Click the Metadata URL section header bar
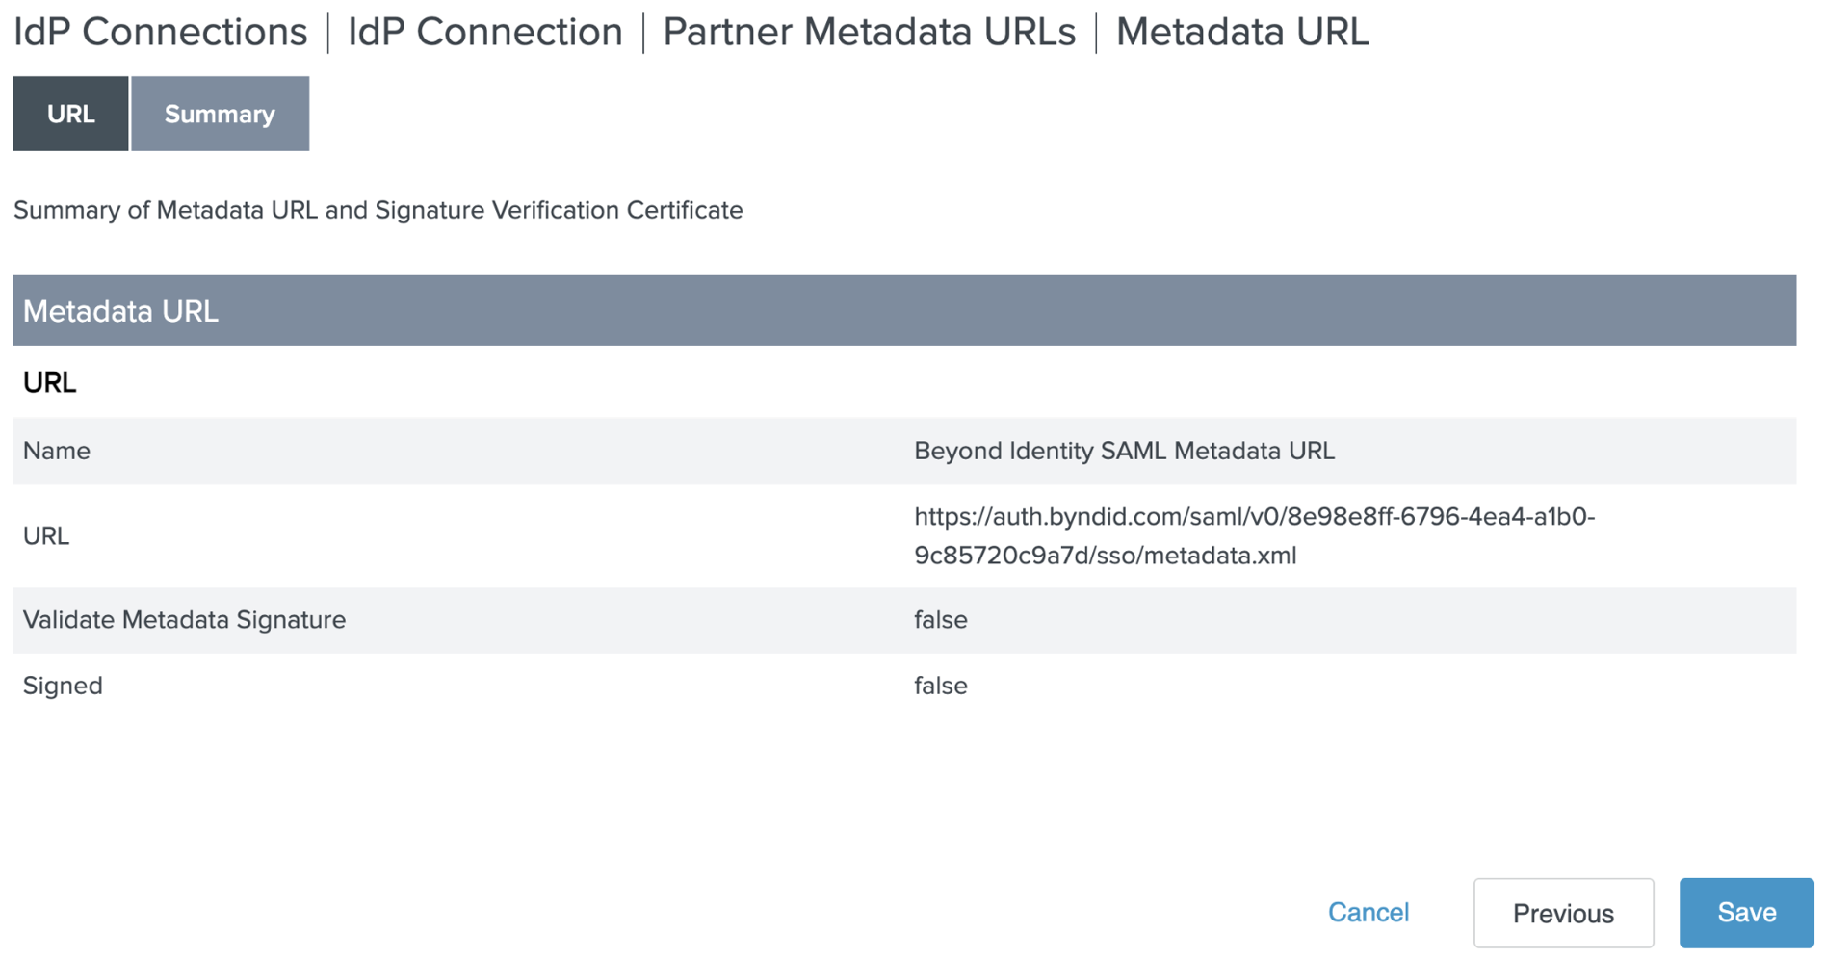Image resolution: width=1825 pixels, height=959 pixels. click(x=903, y=311)
